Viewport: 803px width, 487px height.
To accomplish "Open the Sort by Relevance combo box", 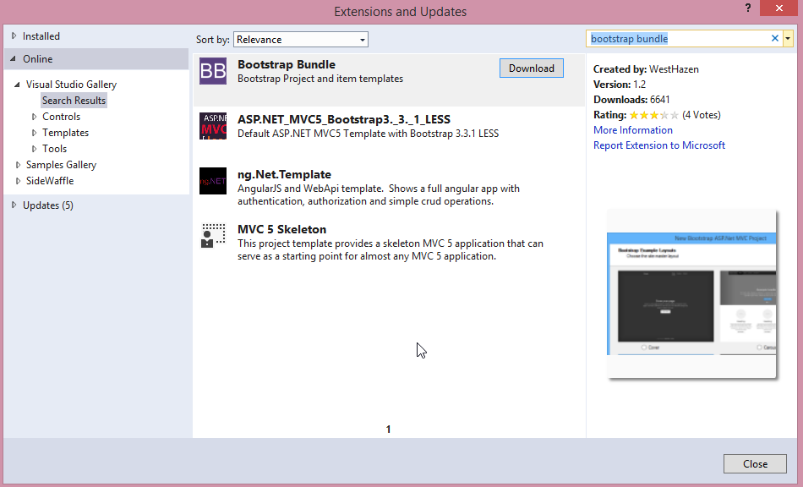I will (301, 40).
